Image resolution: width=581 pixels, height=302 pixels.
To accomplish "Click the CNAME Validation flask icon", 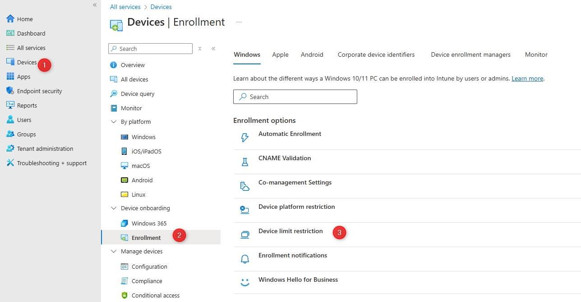I will pyautogui.click(x=245, y=162).
